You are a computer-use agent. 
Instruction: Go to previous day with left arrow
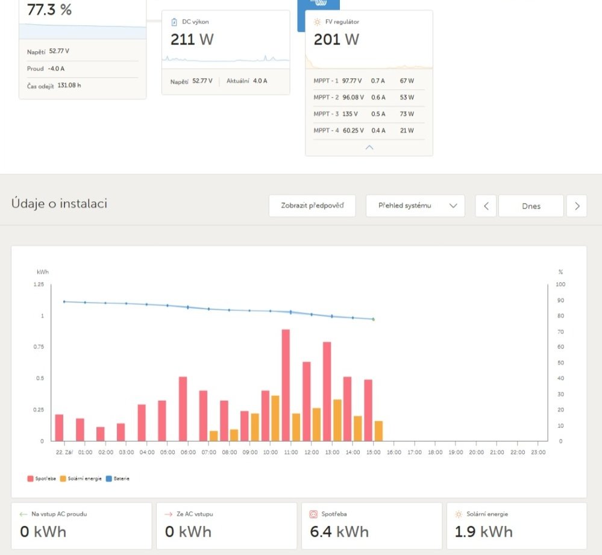tap(486, 205)
